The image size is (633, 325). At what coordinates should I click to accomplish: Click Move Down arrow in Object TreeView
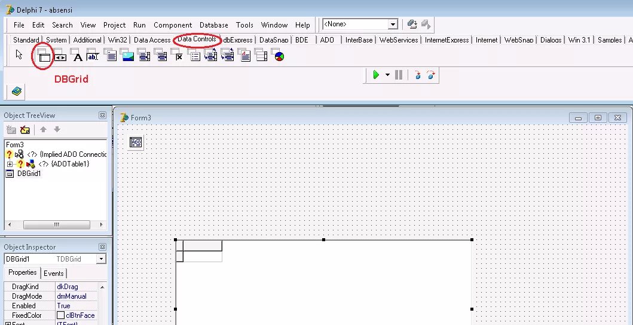[57, 129]
